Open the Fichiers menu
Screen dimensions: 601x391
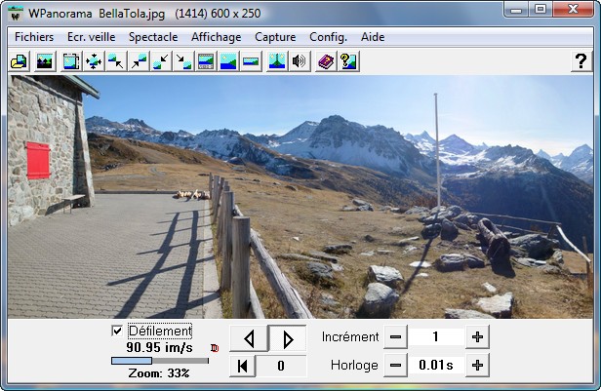(x=34, y=37)
